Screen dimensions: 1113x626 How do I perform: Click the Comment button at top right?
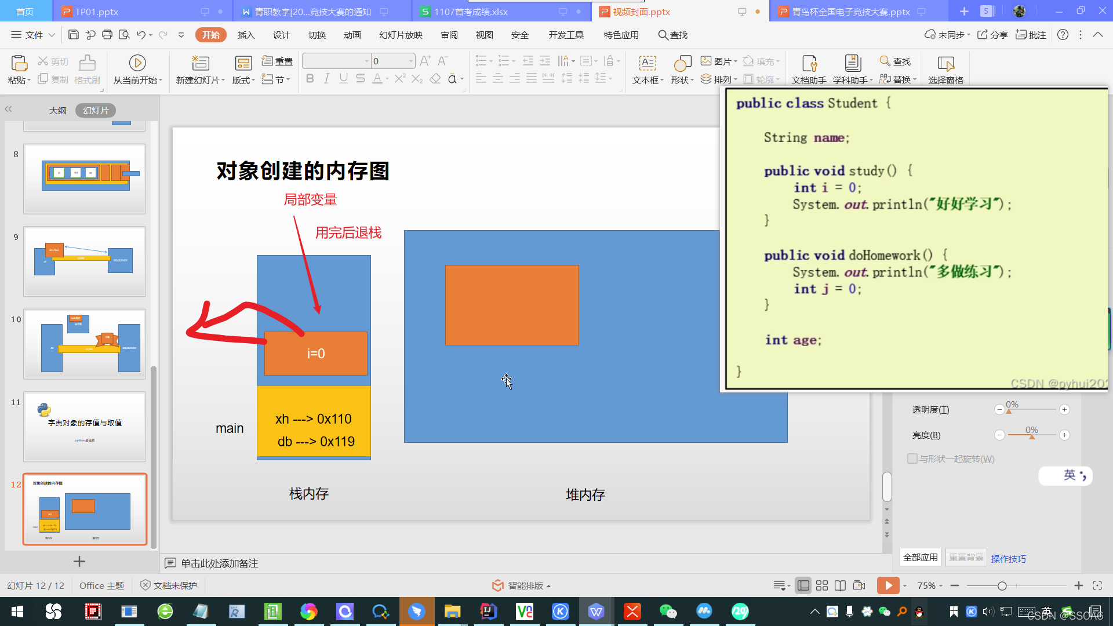tap(1031, 35)
